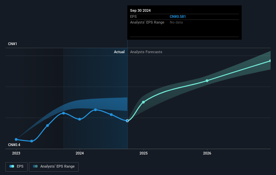Click the mid-2023 EPS point on rising line

(47, 126)
